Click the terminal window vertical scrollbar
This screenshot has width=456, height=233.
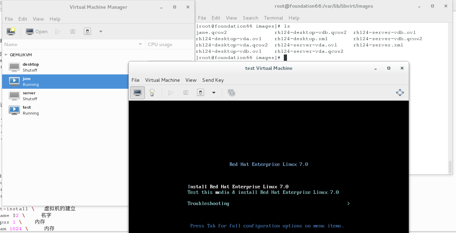pyautogui.click(x=450, y=166)
